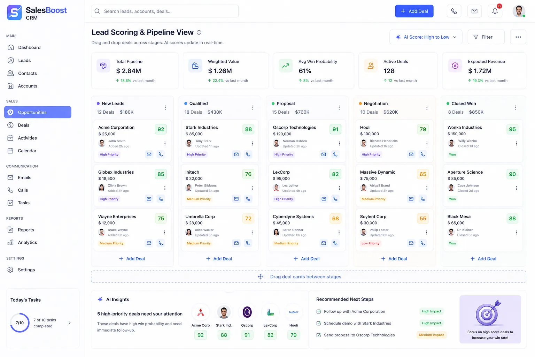Check the Follow up with Acme Corporation box
Screen dimensions: 535x357
click(318, 312)
